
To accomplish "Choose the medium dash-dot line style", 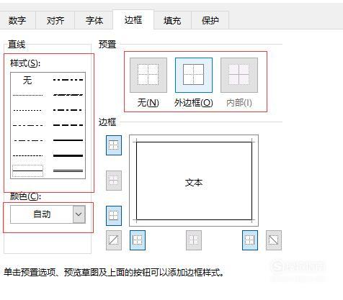I will (68, 110).
